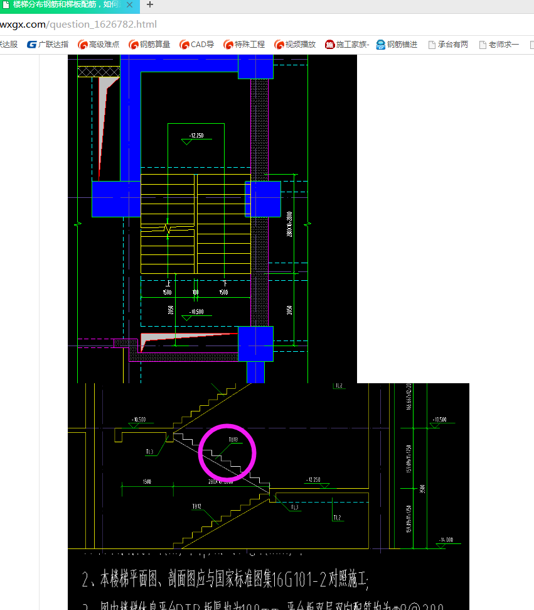Click the 100 dimension on stair plan

click(196, 292)
